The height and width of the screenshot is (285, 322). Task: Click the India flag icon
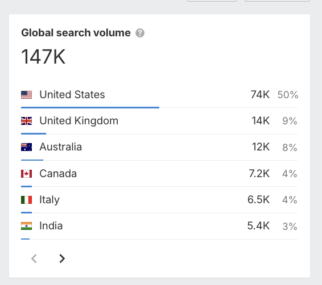click(27, 226)
